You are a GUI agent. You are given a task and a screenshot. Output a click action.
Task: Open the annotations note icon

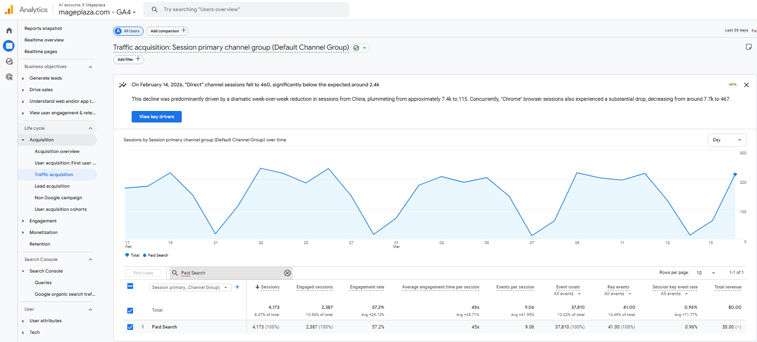(x=748, y=47)
